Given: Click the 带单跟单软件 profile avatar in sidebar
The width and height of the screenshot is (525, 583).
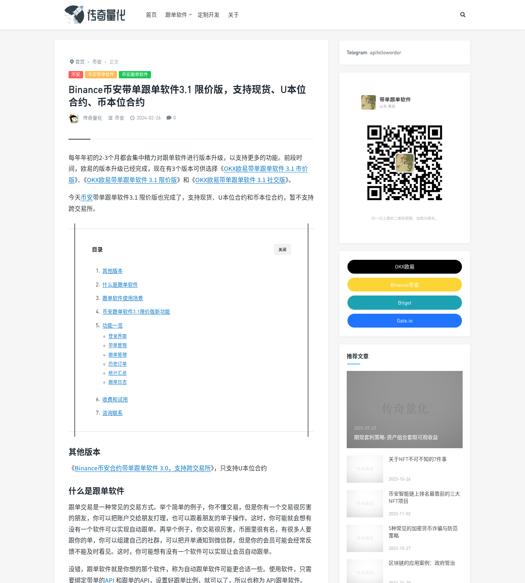Looking at the screenshot, I should [x=368, y=102].
